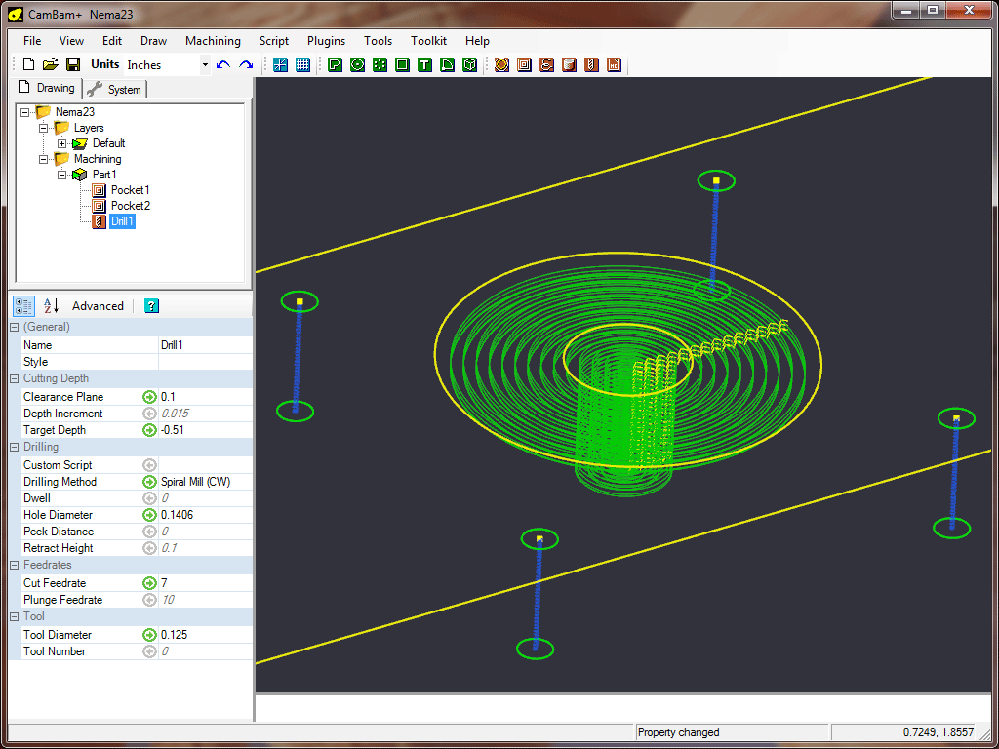This screenshot has width=999, height=749.
Task: Insert a Drill machining operation from toolbar
Action: (591, 64)
